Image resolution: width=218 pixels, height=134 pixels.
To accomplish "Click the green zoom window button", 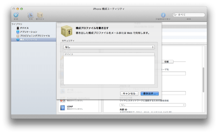I will point(22,9).
